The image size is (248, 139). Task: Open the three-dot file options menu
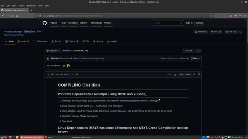198,51
